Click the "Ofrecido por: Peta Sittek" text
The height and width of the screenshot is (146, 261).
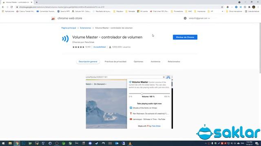click(83, 42)
